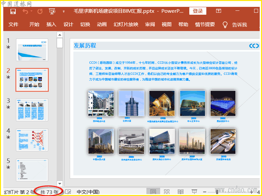This screenshot has height=196, width=262.
Task: Switch to the 动画 tab
Action: [102, 24]
